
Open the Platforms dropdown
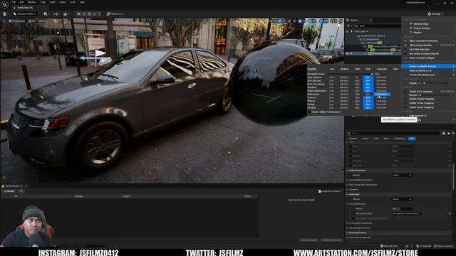click(115, 14)
